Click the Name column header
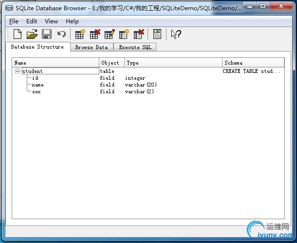The height and width of the screenshot is (243, 297). click(56, 63)
